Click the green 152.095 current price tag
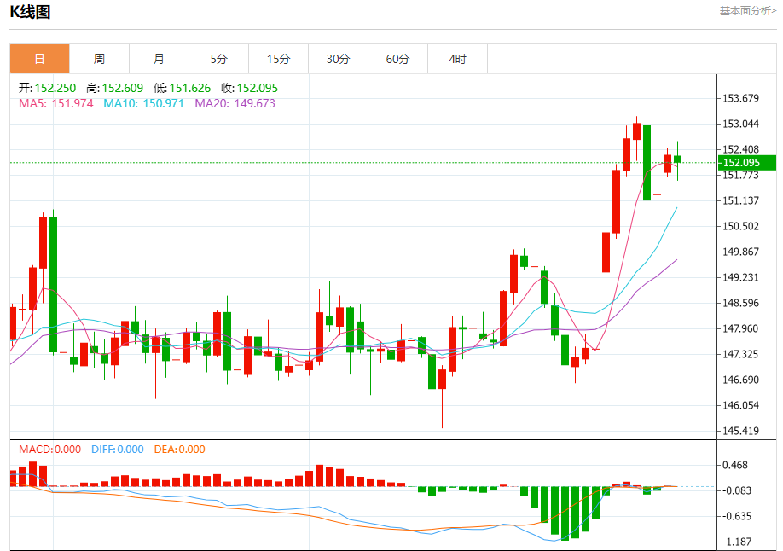783x551 pixels. tap(746, 163)
